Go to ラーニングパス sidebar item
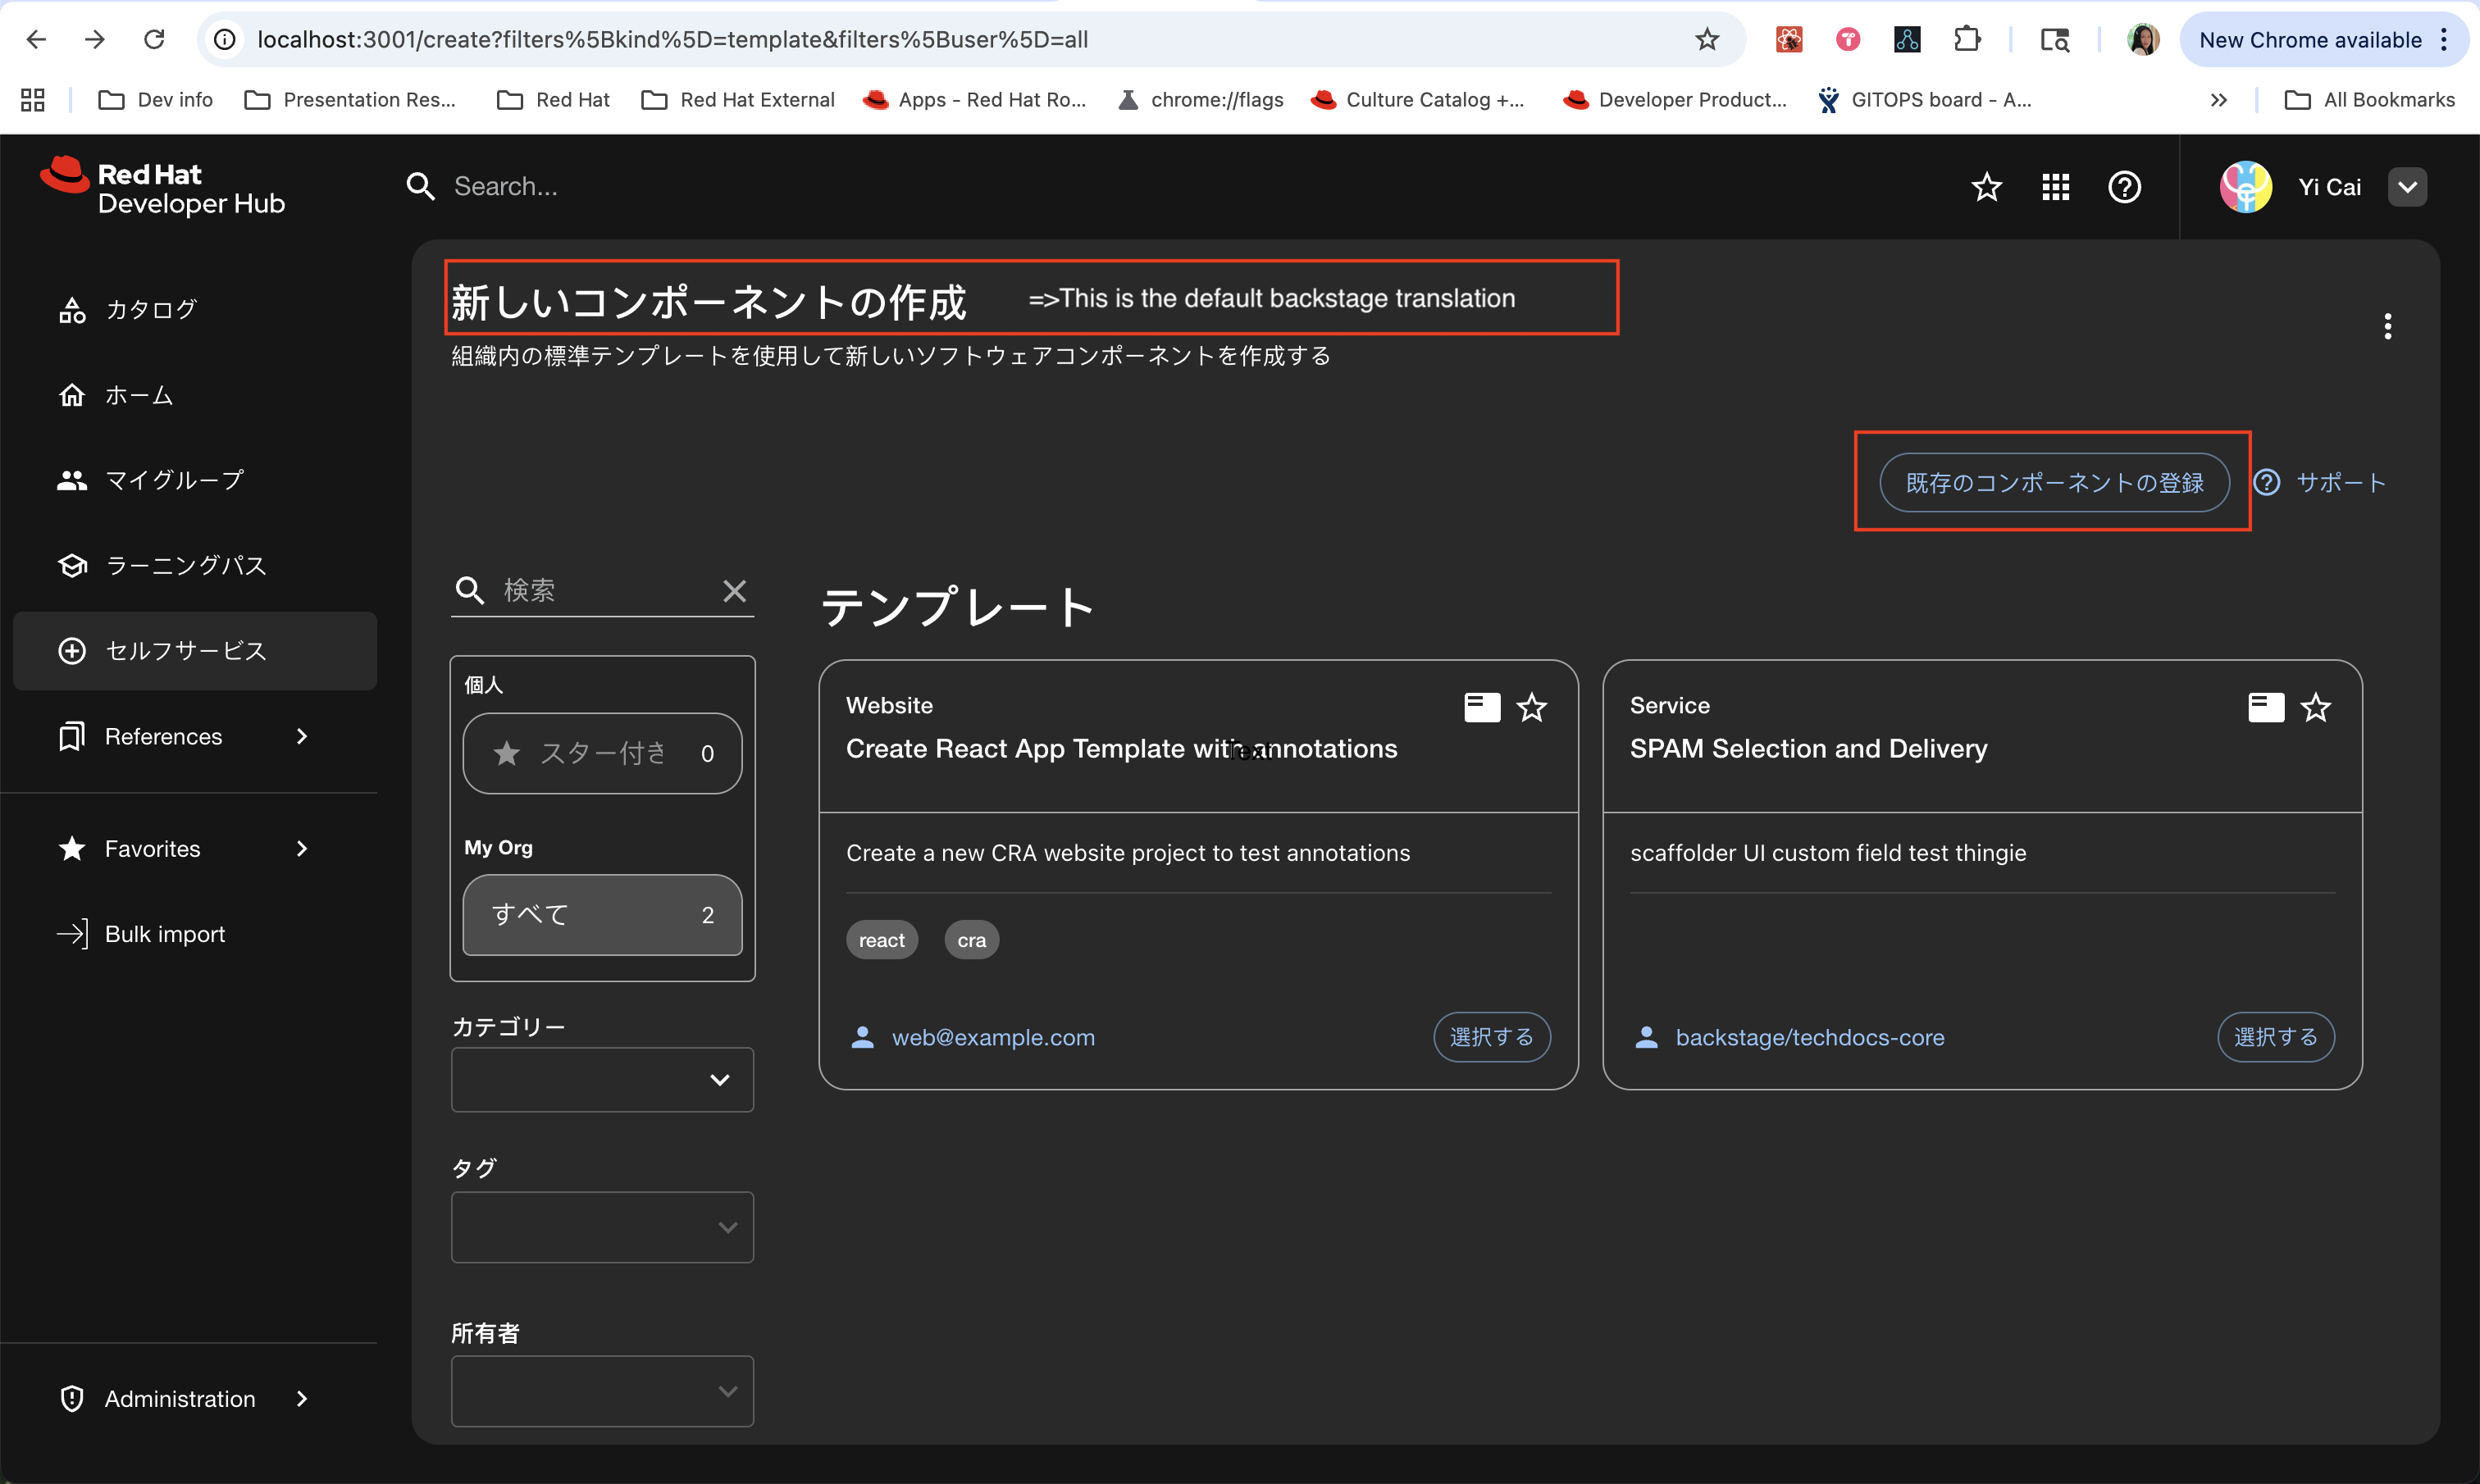 (x=185, y=566)
